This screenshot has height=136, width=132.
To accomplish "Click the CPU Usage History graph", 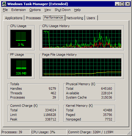I will click(x=82, y=39).
